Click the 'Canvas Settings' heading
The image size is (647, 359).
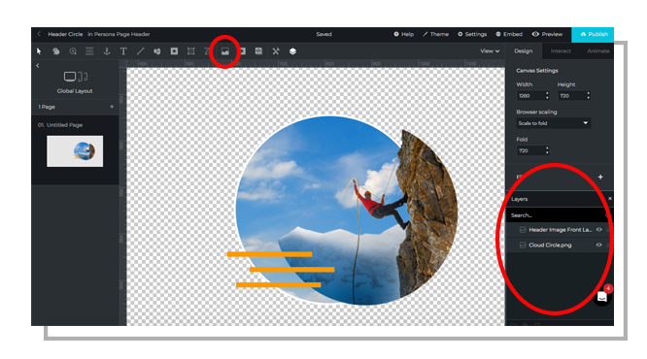(537, 71)
